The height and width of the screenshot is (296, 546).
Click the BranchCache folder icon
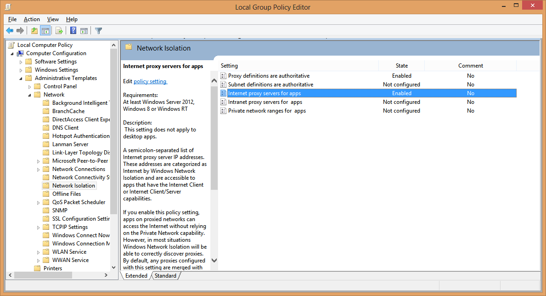tap(46, 111)
